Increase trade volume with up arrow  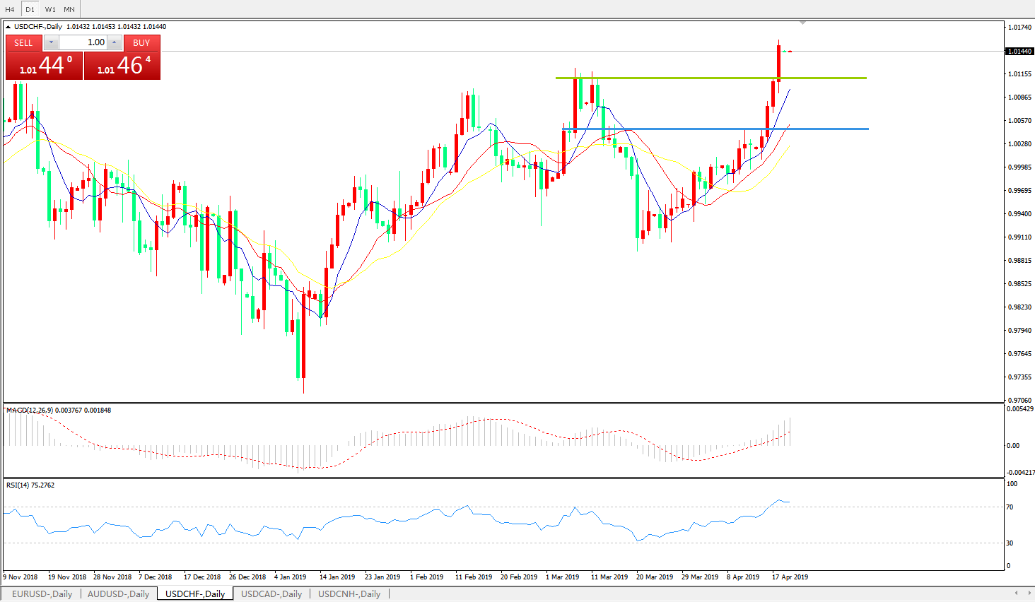(x=114, y=43)
